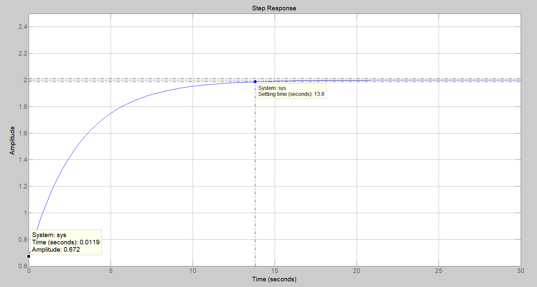The height and width of the screenshot is (287, 537).
Task: Click y-axis tick label 0.8
Action: coord(23,240)
